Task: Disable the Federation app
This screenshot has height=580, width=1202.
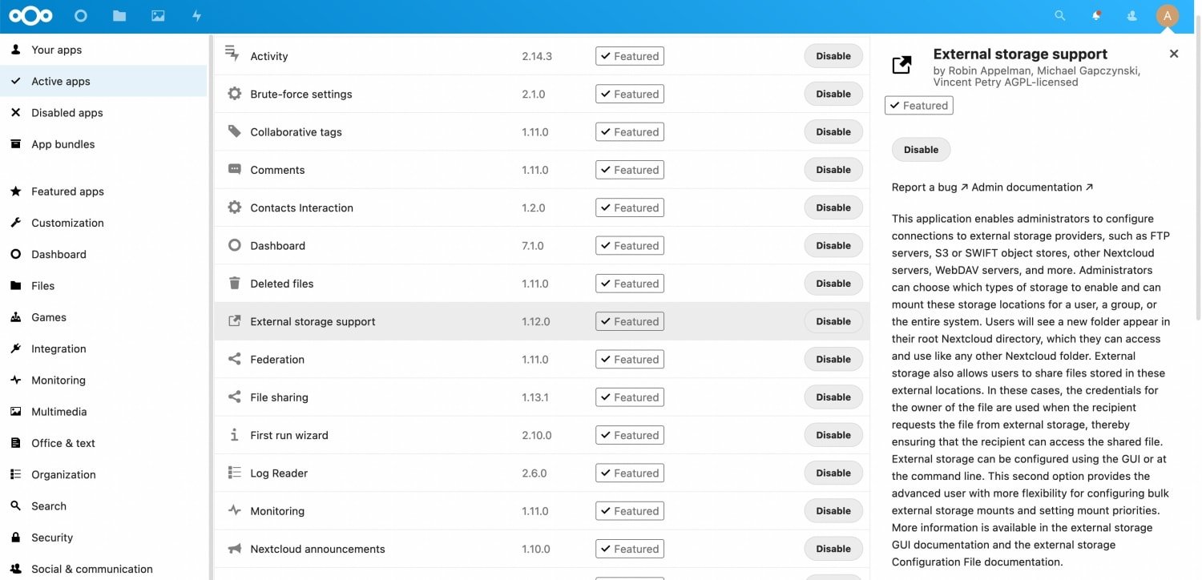Action: [833, 359]
